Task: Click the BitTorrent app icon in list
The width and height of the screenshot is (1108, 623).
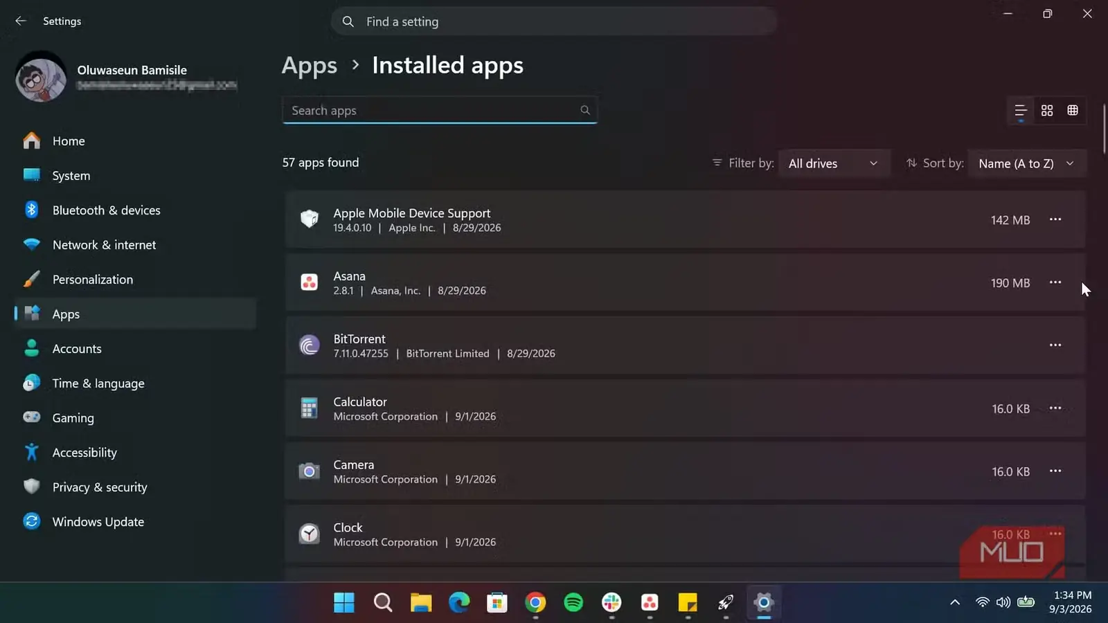Action: 310,345
